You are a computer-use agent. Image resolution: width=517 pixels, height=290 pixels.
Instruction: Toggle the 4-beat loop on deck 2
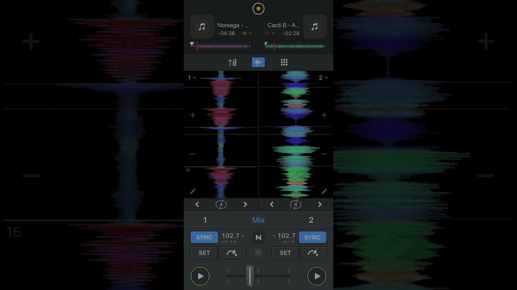[x=296, y=204]
